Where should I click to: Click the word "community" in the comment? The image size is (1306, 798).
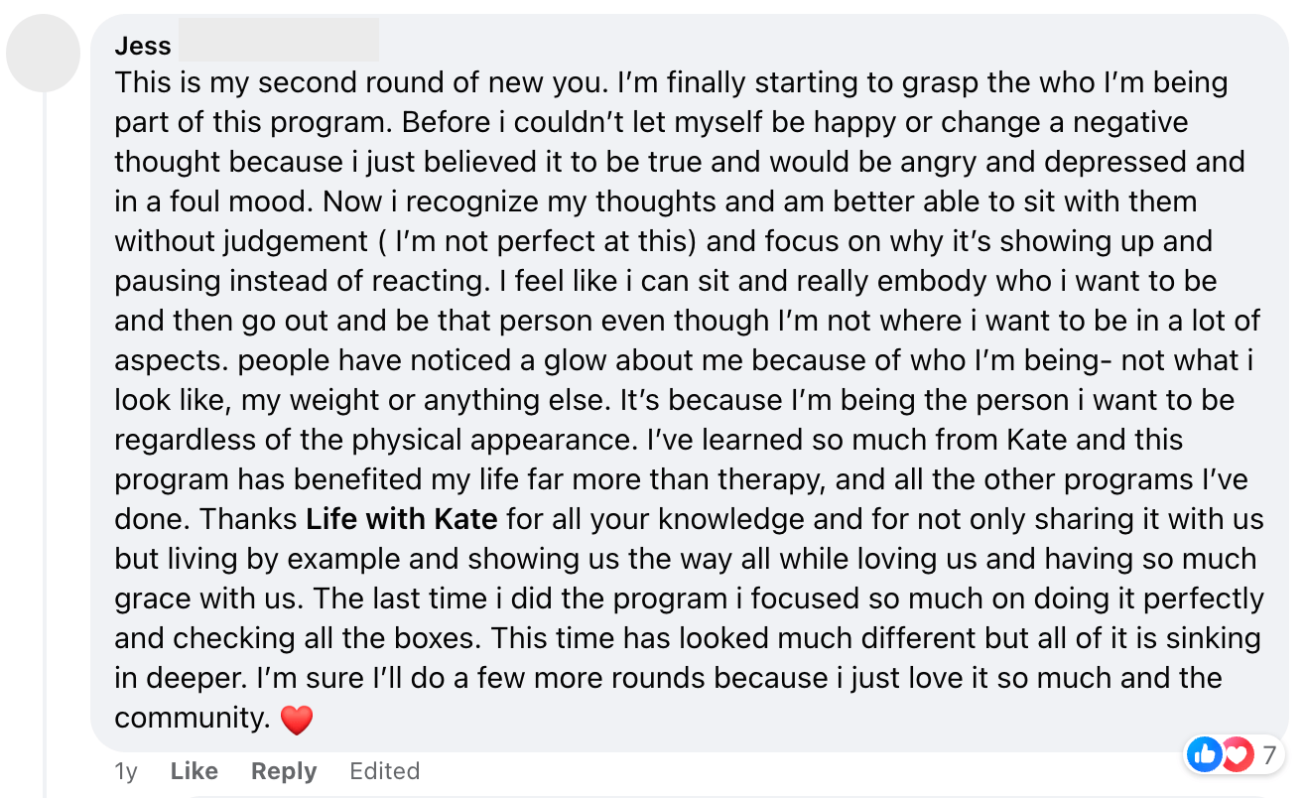(x=192, y=718)
